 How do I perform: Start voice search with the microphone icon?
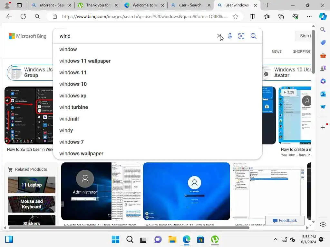pos(230,36)
